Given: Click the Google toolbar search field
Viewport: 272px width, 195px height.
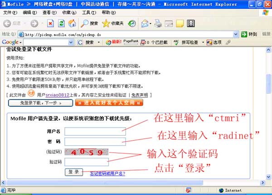Looking at the screenshot, I should pos(46,42).
